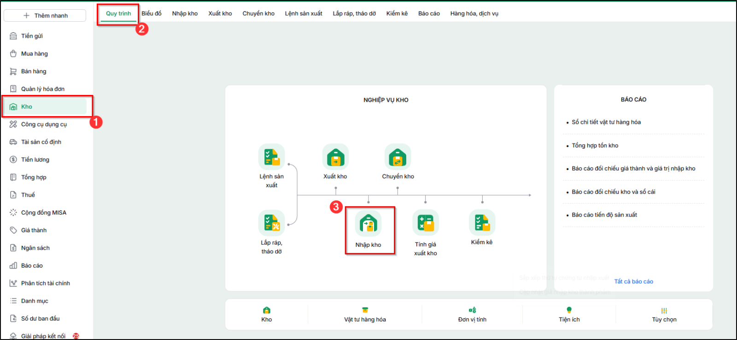The height and width of the screenshot is (340, 737).
Task: Select the Tiền lương salary icon
Action: [x=13, y=159]
